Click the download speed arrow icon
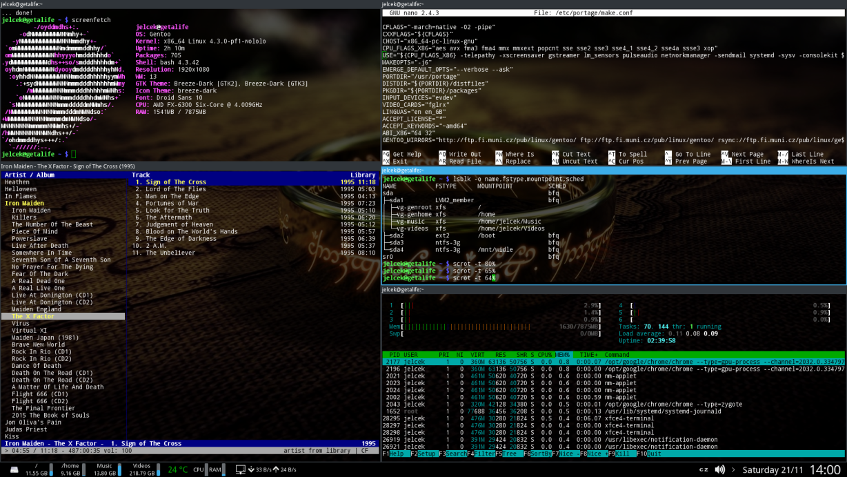Image resolution: width=847 pixels, height=477 pixels. 252,470
